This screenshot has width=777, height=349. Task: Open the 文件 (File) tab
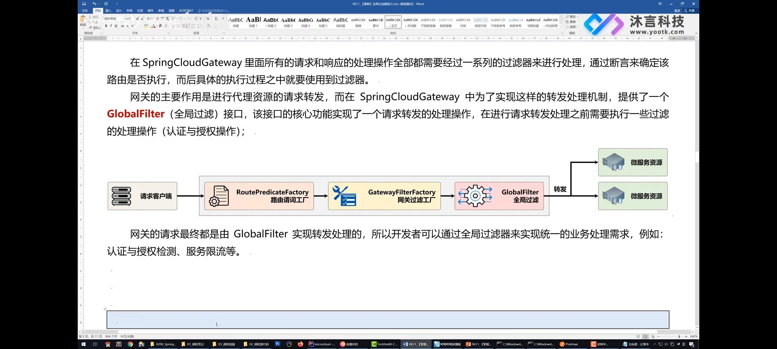pos(85,11)
